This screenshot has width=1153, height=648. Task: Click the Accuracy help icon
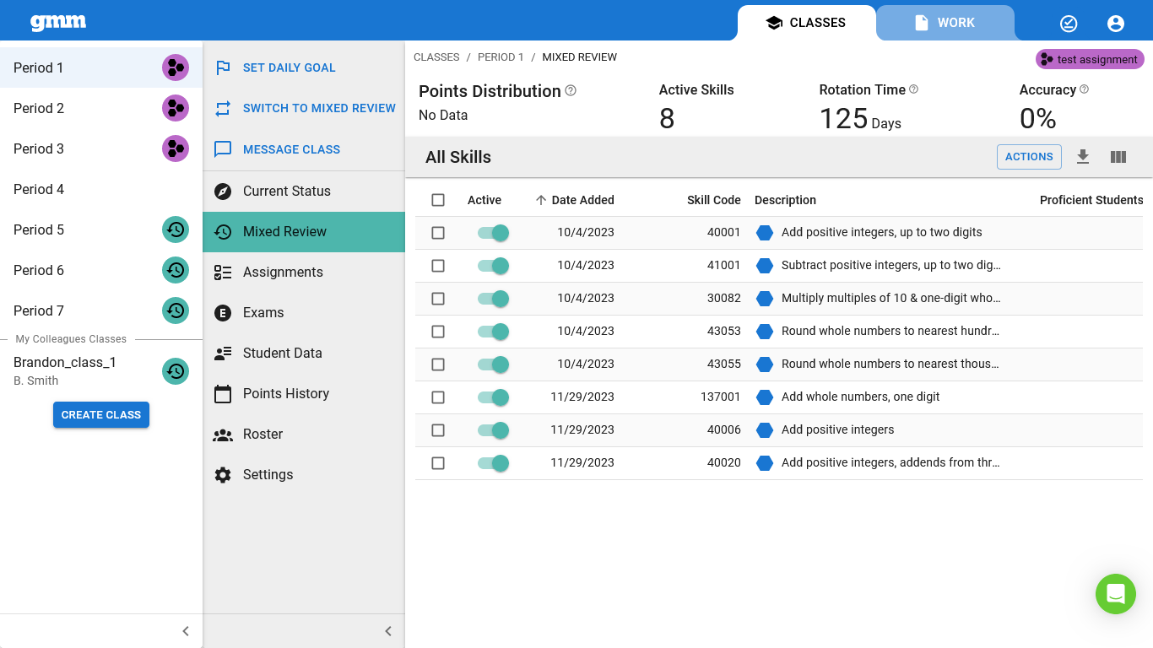coord(1085,89)
